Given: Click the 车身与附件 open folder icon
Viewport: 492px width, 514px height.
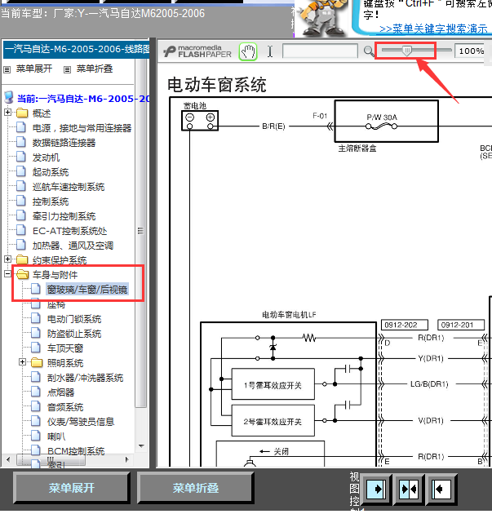Looking at the screenshot, I should (22, 274).
